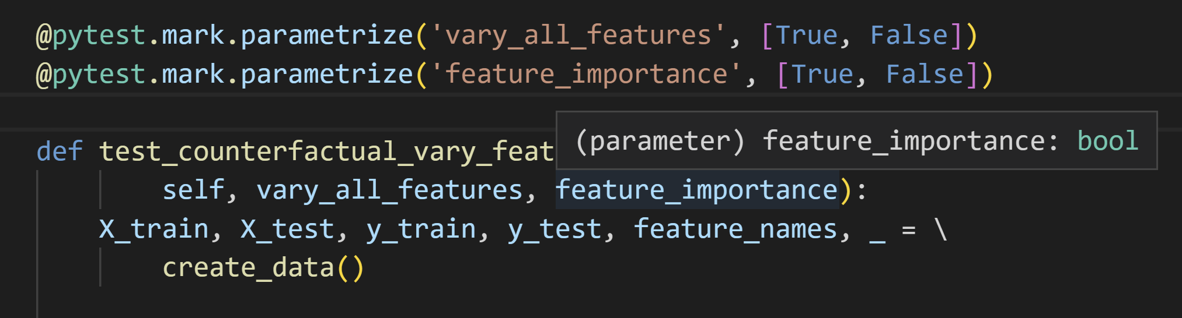Image resolution: width=1182 pixels, height=318 pixels.
Task: Click 'feature_importance' string in second decorator
Action: point(585,75)
